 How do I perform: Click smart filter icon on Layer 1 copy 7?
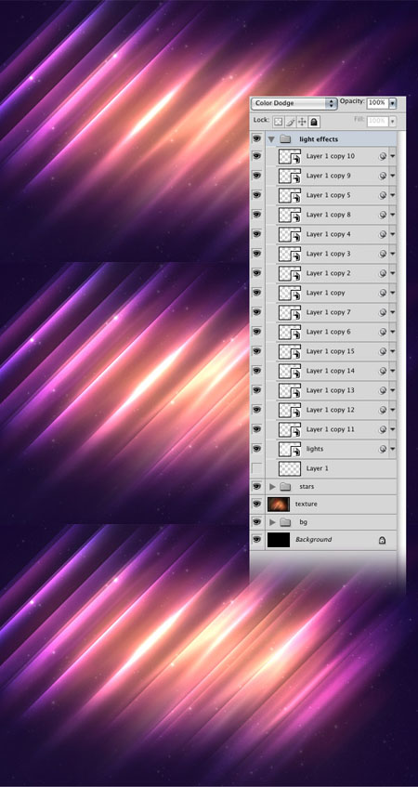point(383,313)
